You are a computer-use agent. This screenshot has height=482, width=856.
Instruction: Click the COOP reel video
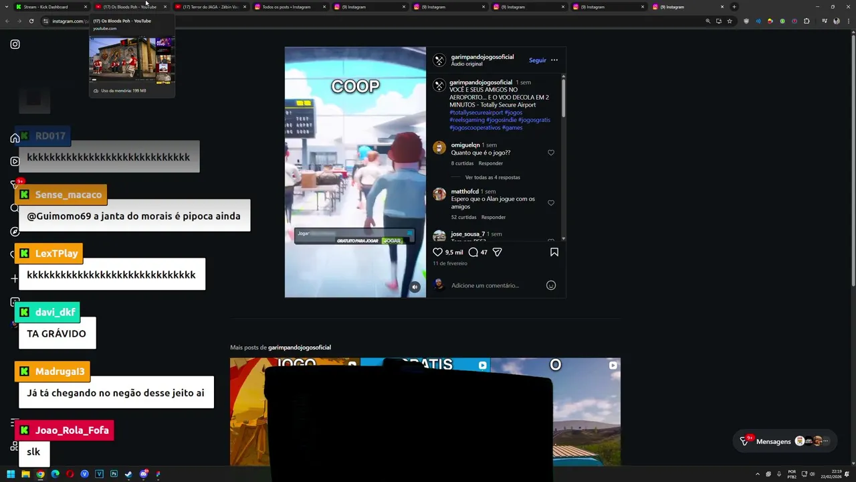355,172
